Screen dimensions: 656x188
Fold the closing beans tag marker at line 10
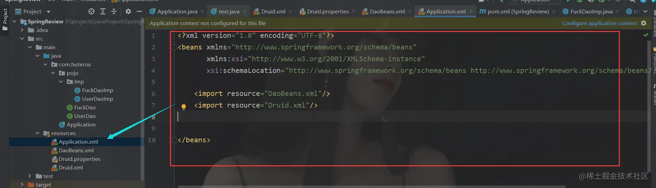pos(174,140)
